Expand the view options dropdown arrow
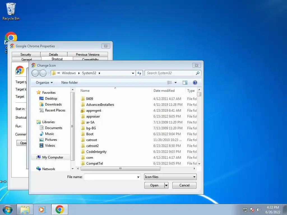The width and height of the screenshot is (287, 215). (x=175, y=83)
